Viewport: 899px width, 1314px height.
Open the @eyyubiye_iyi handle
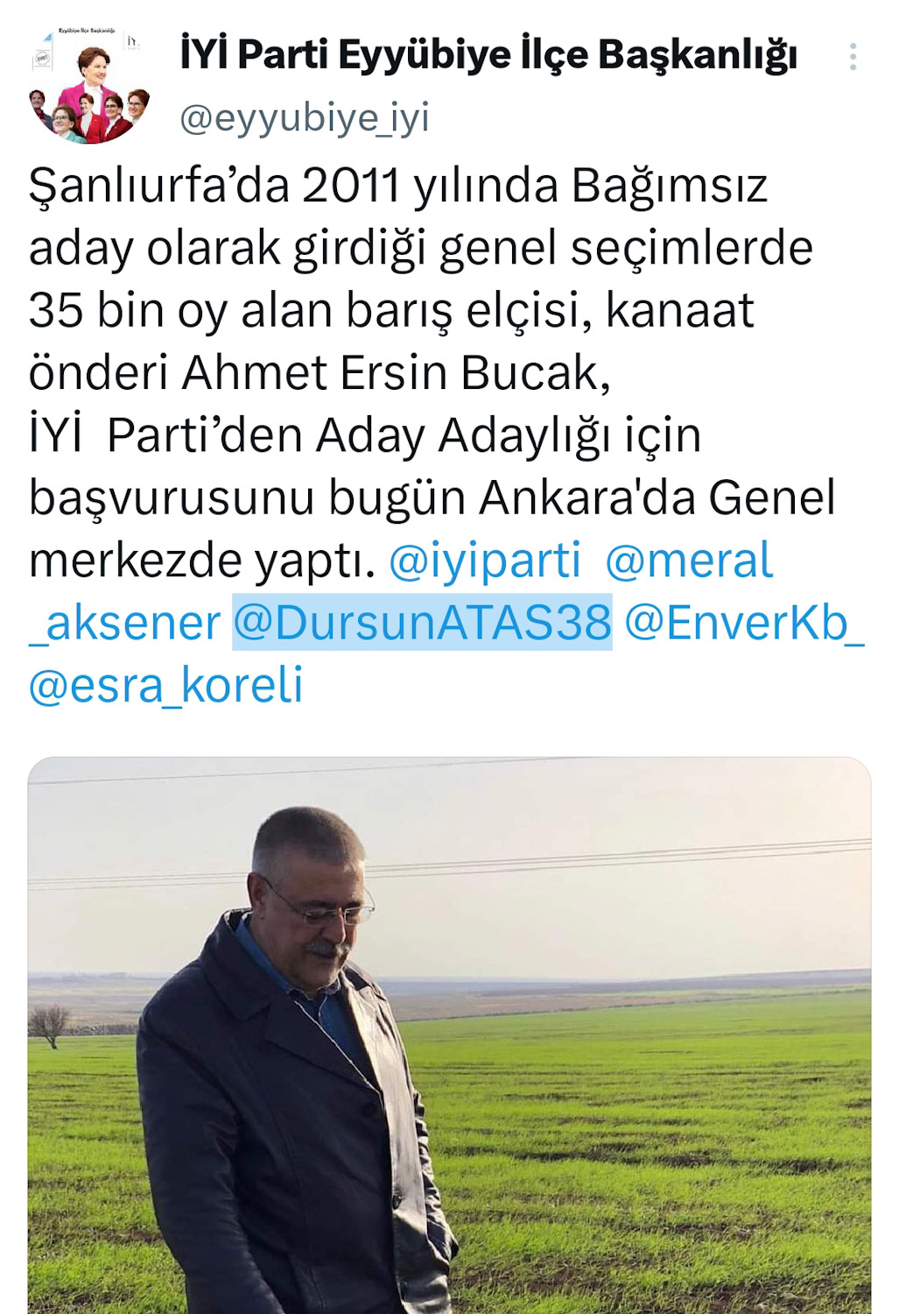tap(305, 117)
